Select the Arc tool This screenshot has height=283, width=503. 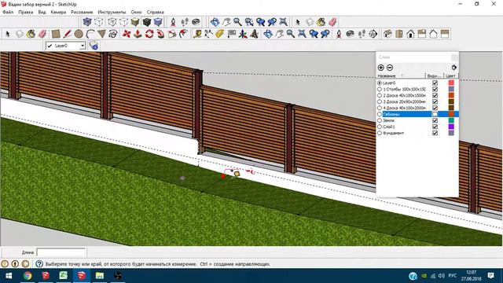pos(90,34)
